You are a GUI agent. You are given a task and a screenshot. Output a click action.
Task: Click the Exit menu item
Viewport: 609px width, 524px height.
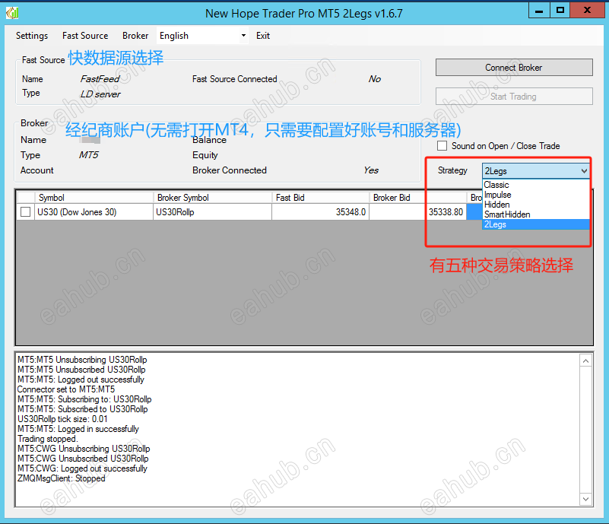click(263, 36)
